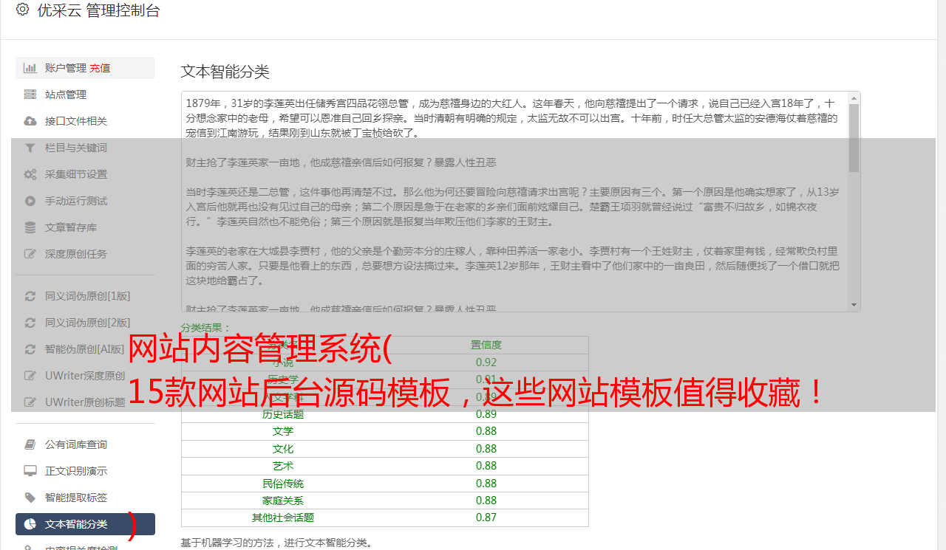Click the database icon next to 文章暂存库

pos(30,227)
